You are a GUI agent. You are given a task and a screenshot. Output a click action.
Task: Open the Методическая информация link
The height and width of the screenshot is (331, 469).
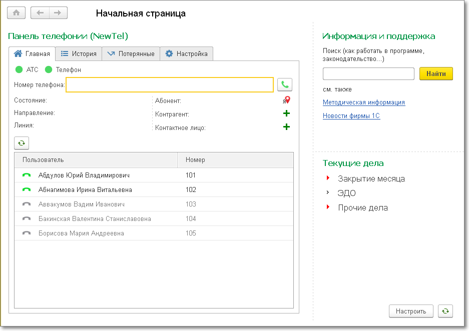coord(363,102)
